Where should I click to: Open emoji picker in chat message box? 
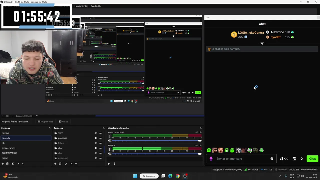pos(272,159)
